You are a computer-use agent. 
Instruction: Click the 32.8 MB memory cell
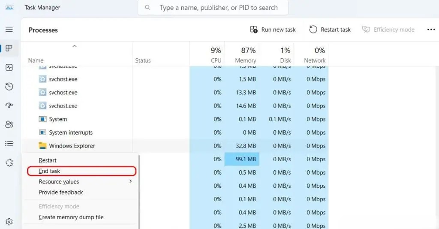tap(242, 146)
